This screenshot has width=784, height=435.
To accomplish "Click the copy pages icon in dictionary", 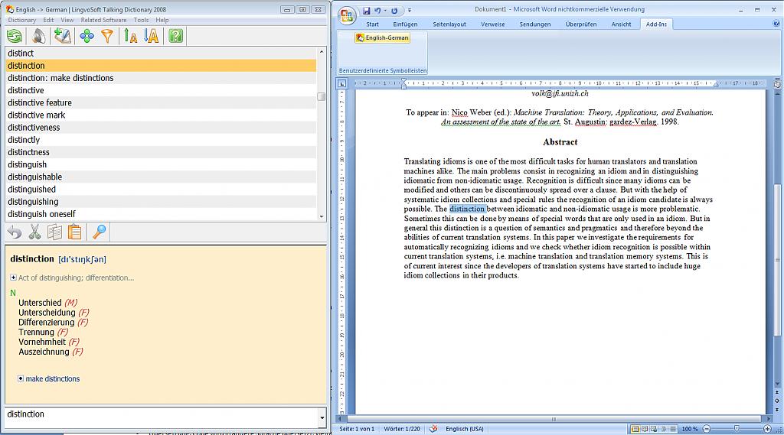I will tap(54, 232).
